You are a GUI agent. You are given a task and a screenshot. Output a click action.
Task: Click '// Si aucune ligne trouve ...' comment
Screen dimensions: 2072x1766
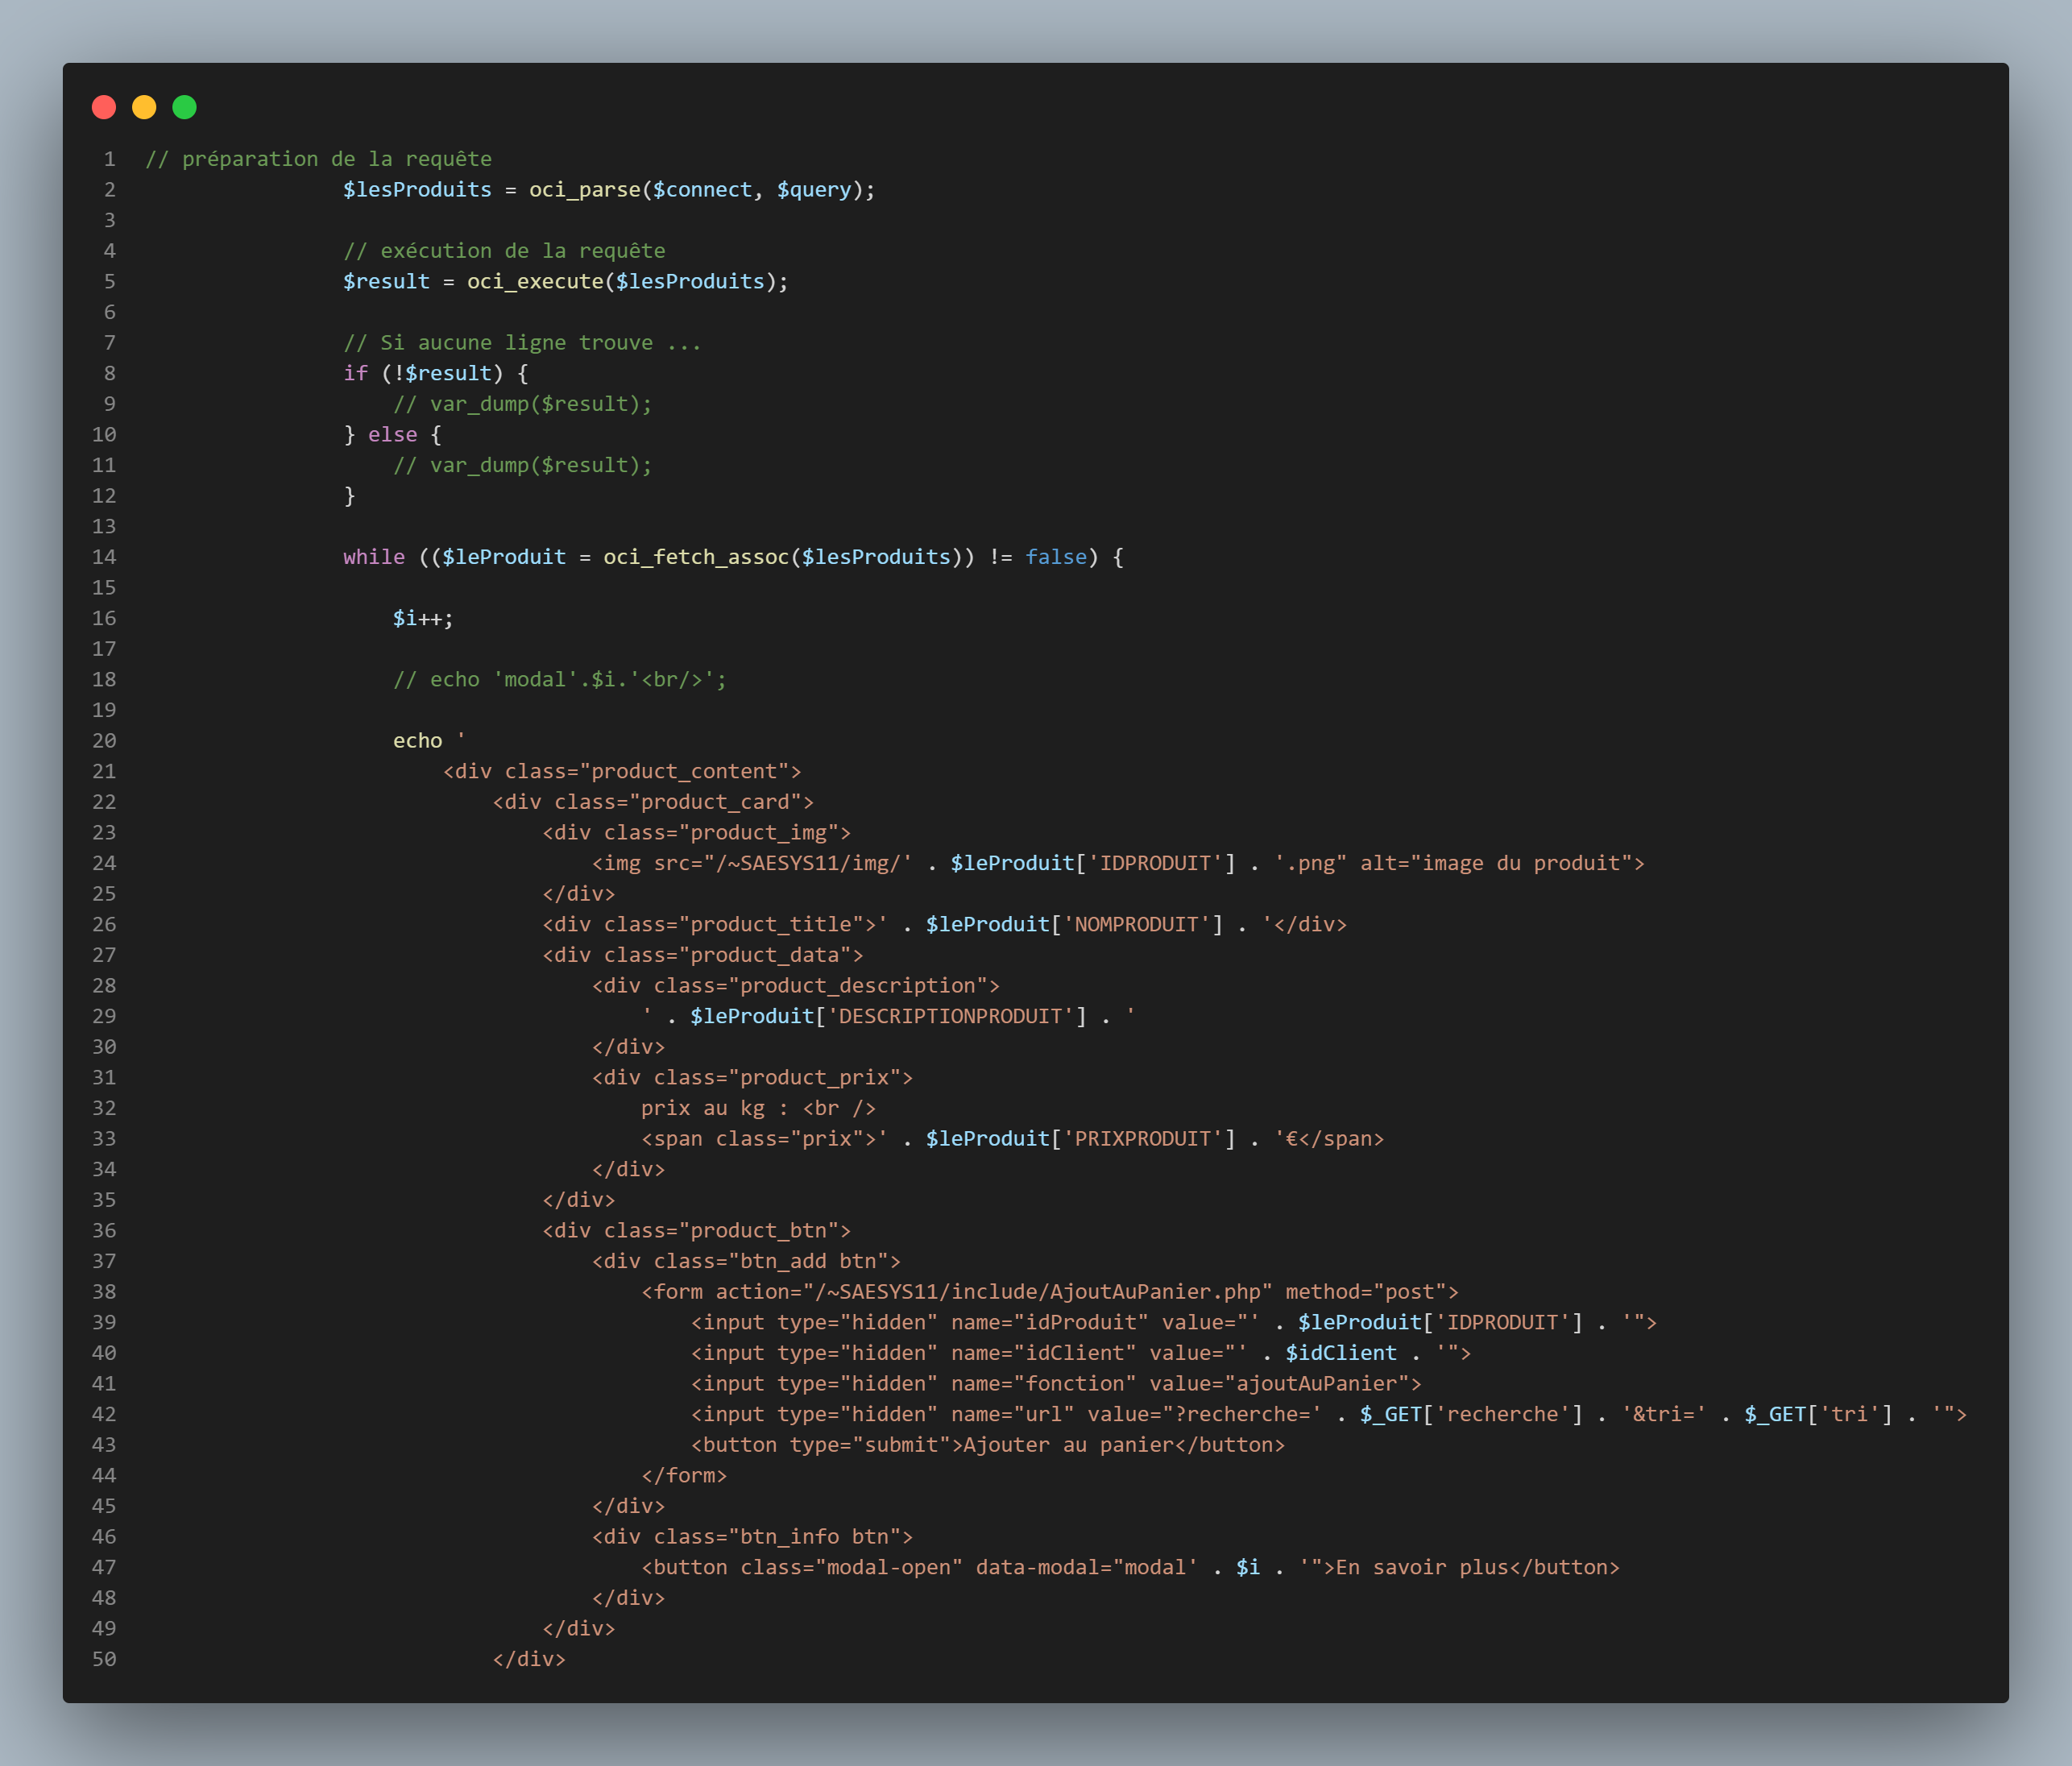(x=523, y=343)
